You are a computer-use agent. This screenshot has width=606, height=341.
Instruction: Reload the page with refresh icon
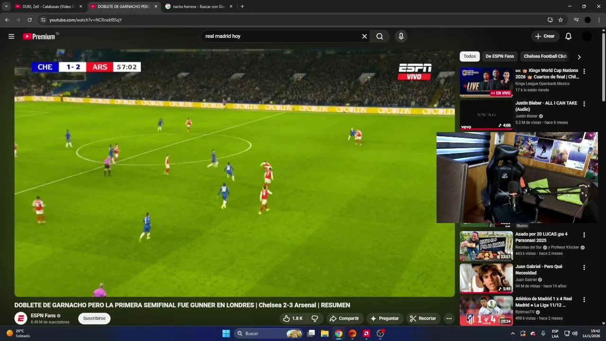click(29, 20)
